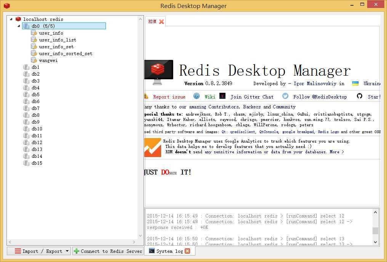Select the db12 database entry
The height and width of the screenshot is (262, 387).
(37, 143)
